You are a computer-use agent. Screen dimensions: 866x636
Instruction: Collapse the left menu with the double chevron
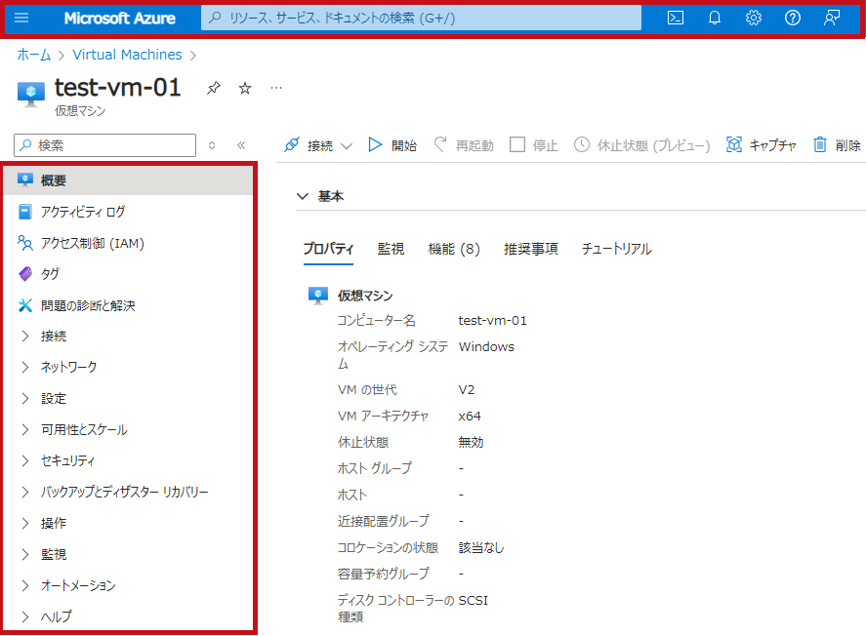(241, 145)
